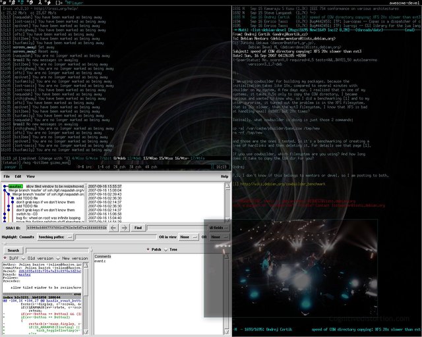Screen dimensions: 422x337
Task: Click mutt message 1693 from Ondrej Certik
Action: coord(326,17)
